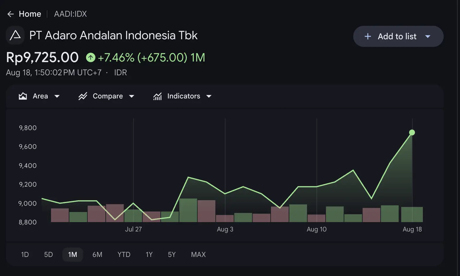Click the 9,400 price axis label
460x276 pixels.
point(28,166)
